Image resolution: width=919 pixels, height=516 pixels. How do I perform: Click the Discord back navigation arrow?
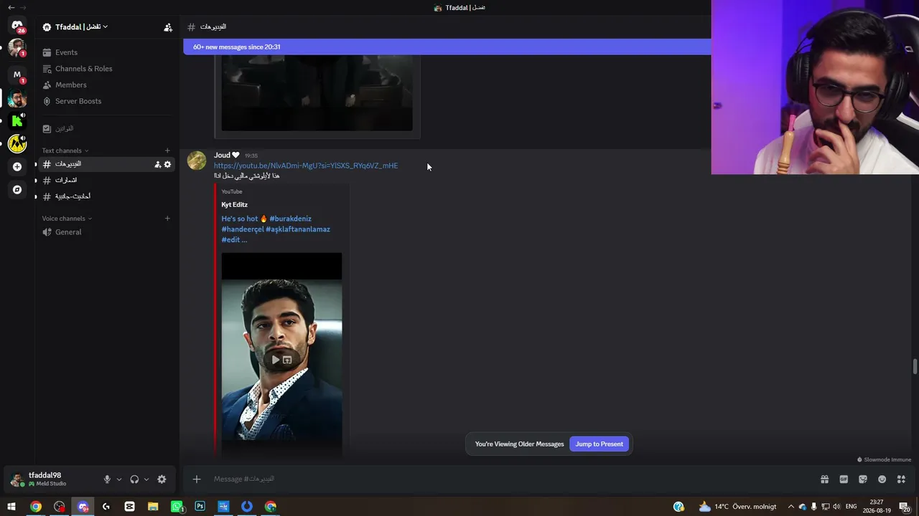click(11, 8)
